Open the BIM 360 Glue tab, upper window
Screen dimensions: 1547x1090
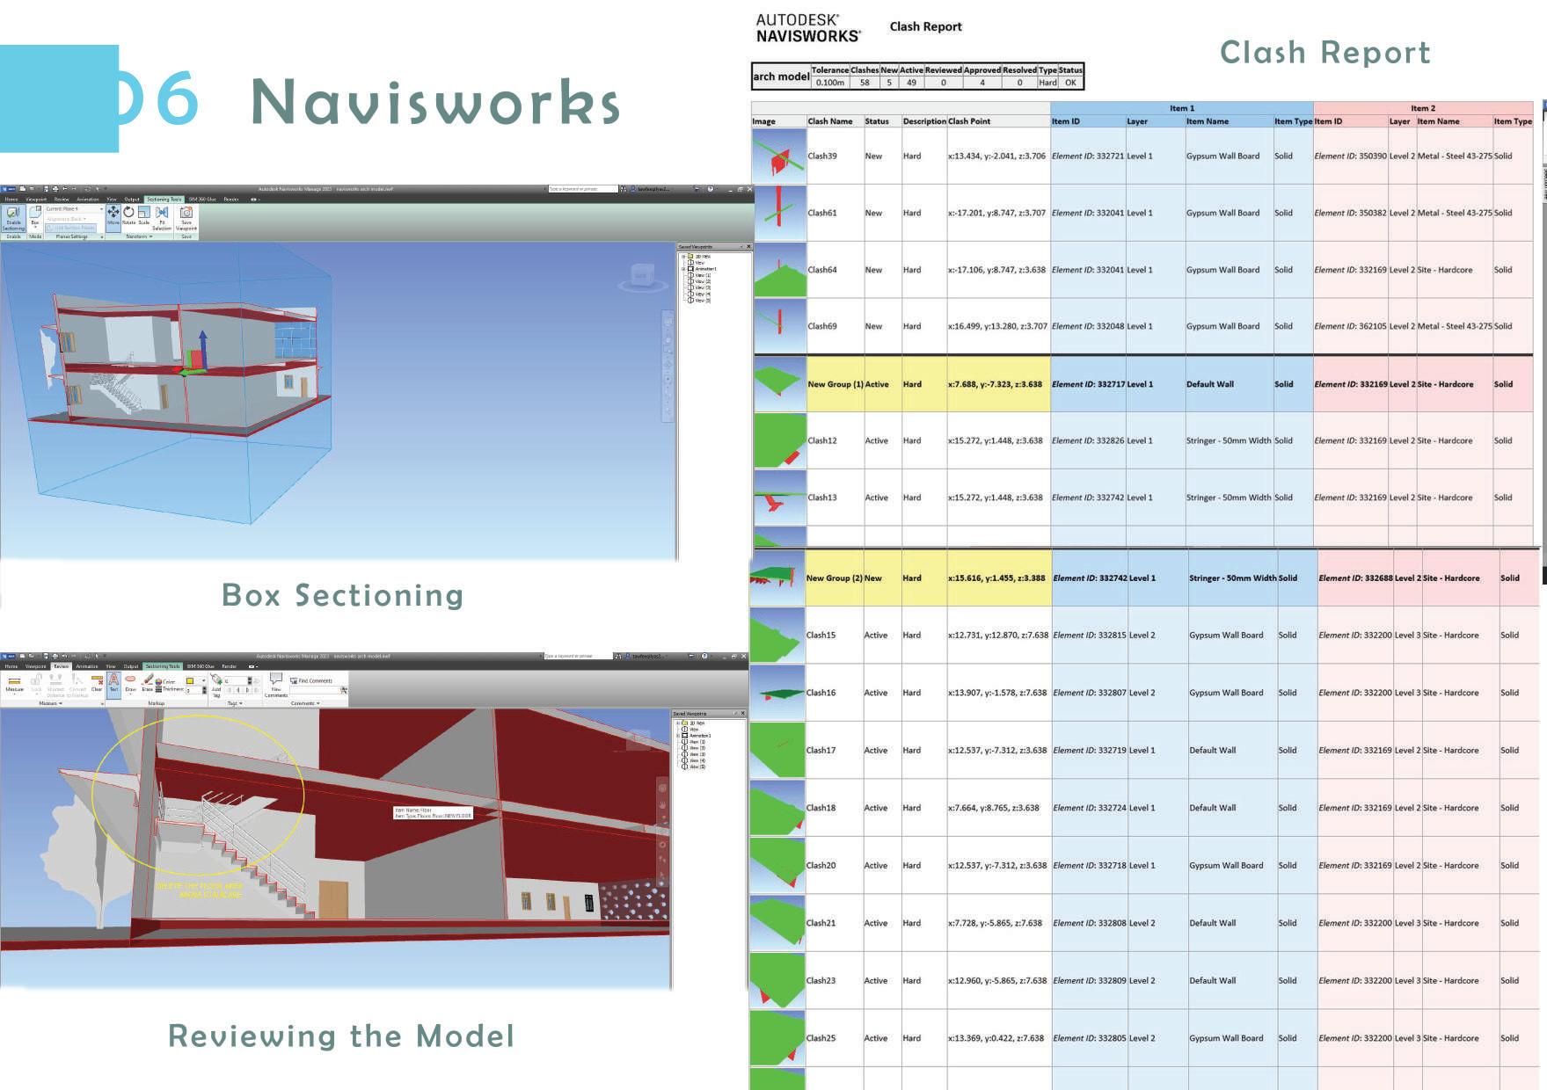[201, 200]
